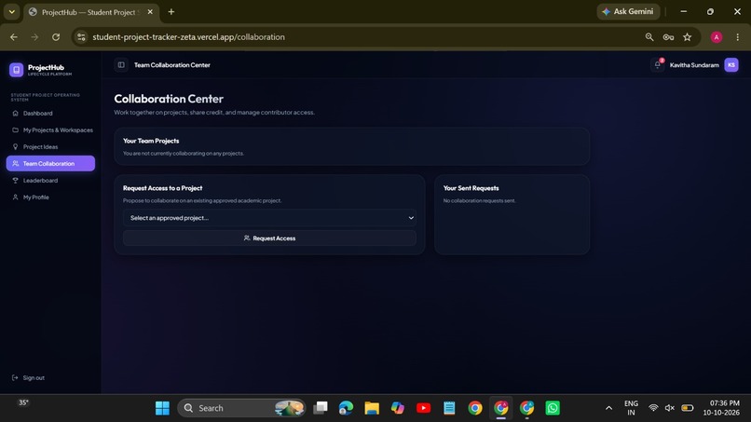Open the Windows Start menu
This screenshot has height=422, width=751.
162,408
